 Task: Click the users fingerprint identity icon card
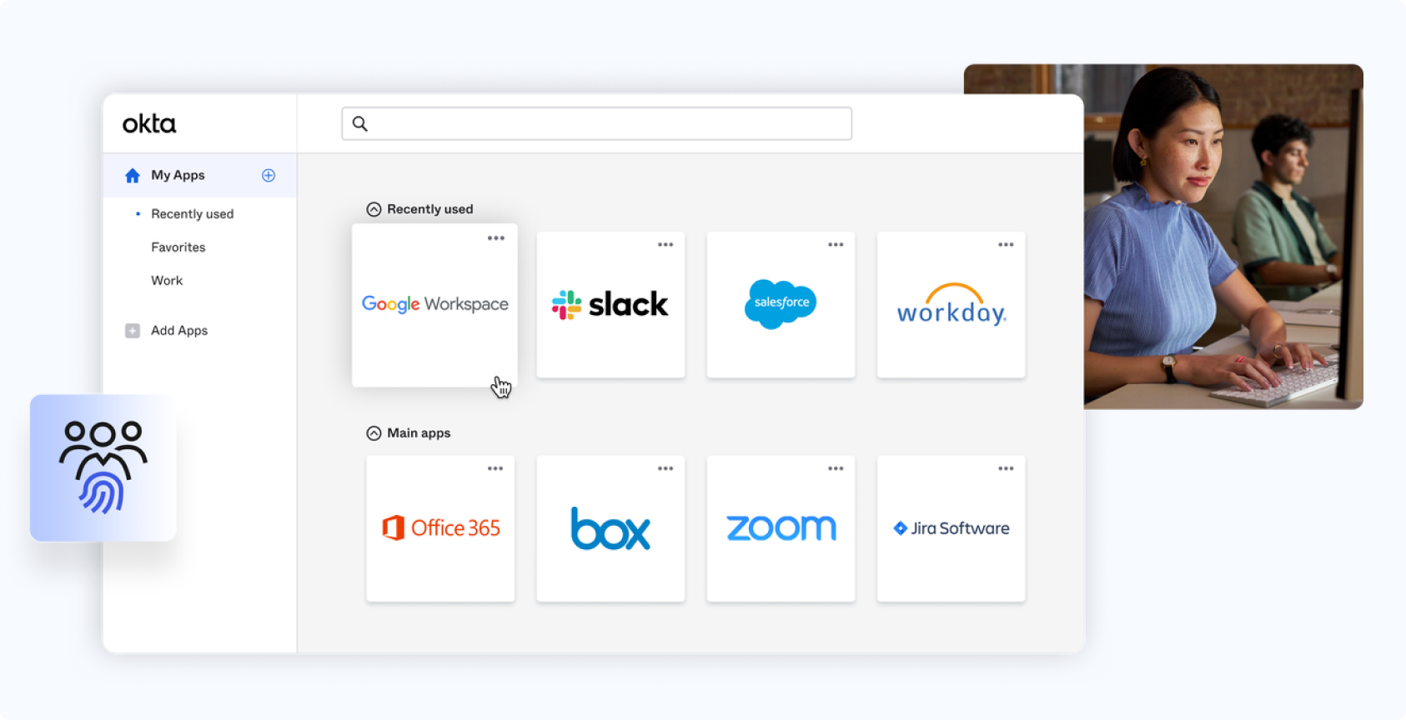coord(103,467)
